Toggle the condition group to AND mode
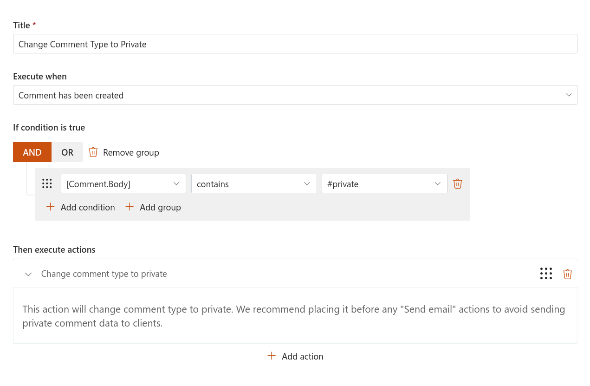This screenshot has width=590, height=386. pyautogui.click(x=32, y=152)
